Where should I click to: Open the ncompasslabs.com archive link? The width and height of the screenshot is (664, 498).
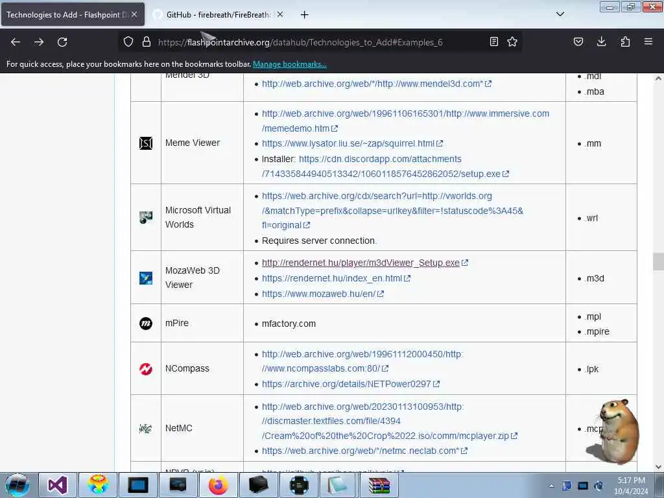(x=362, y=361)
